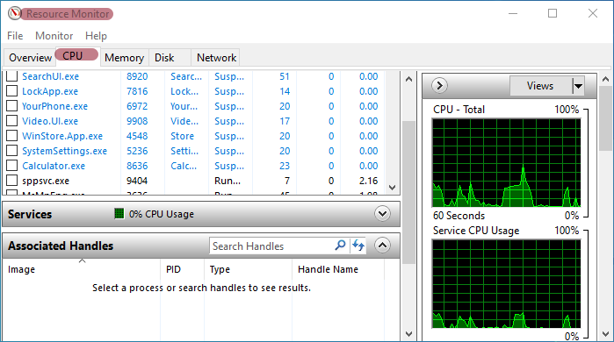Open the Views dropdown arrow
The width and height of the screenshot is (614, 342).
(578, 86)
